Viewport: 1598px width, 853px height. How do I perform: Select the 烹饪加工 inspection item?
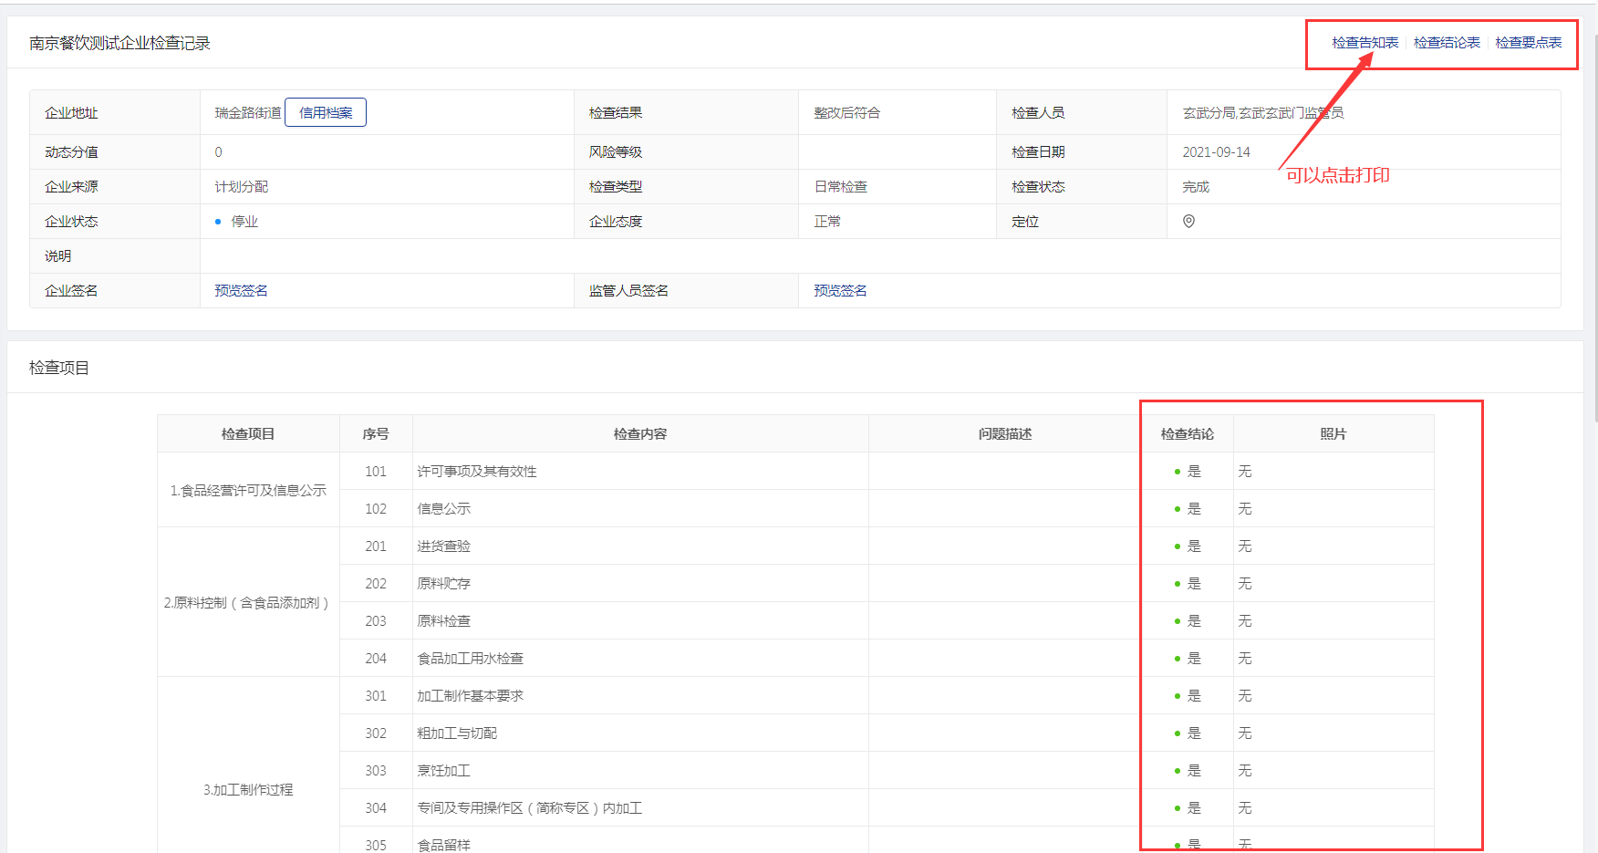tap(444, 771)
